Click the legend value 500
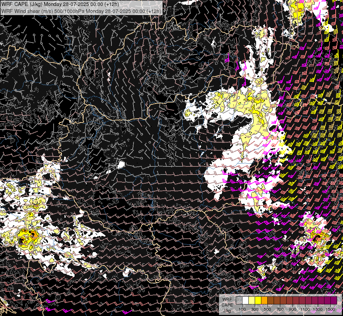The width and height of the screenshot is (343, 316). tap(267, 309)
